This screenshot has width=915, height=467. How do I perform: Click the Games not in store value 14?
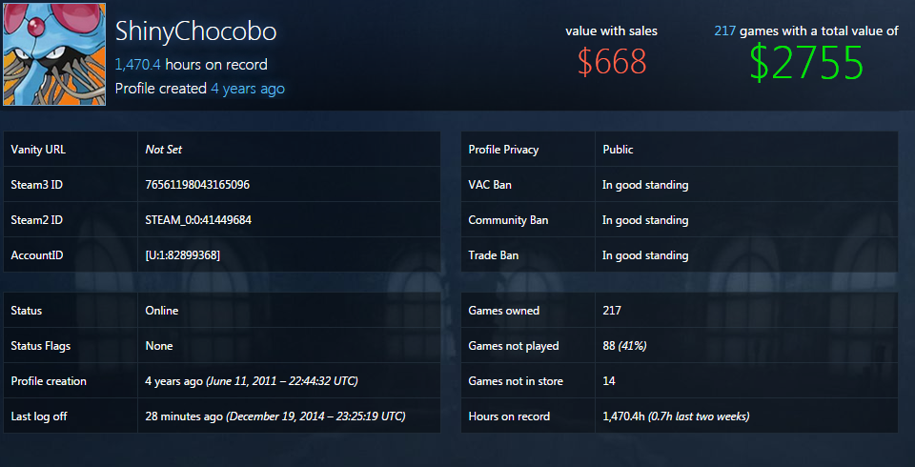point(609,381)
